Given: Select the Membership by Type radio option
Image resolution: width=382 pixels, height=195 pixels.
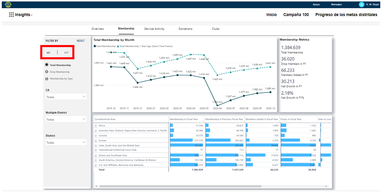Looking at the screenshot, I should 47,79.
